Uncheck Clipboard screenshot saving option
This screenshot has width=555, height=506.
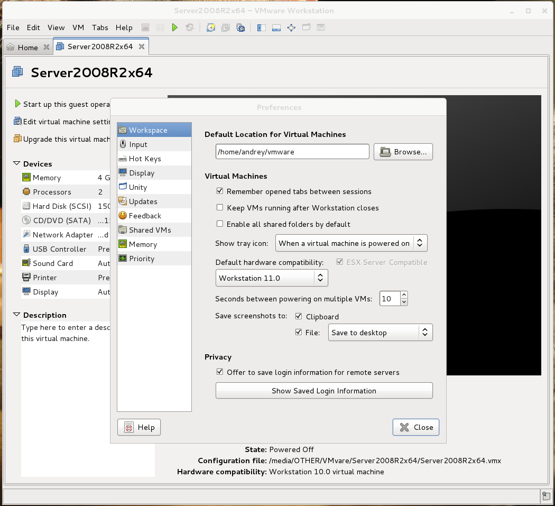(x=299, y=316)
